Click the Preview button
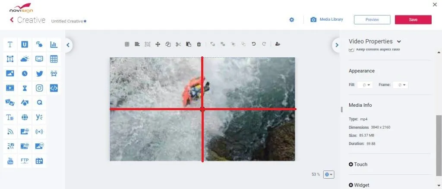This screenshot has height=189, width=442. click(372, 20)
